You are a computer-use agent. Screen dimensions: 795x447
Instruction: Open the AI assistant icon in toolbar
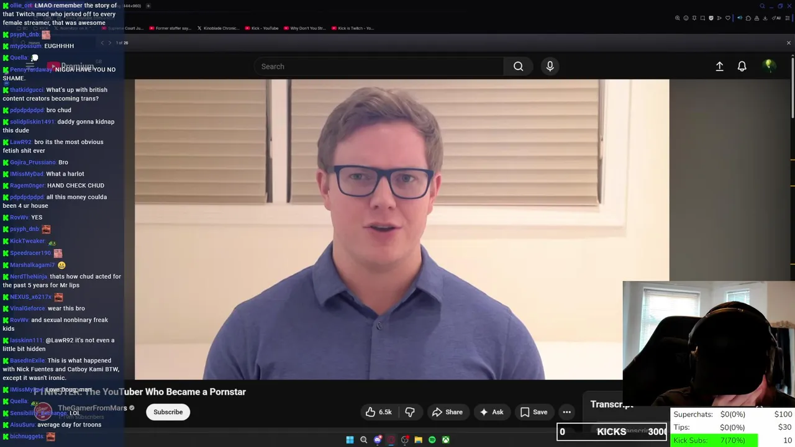[776, 18]
